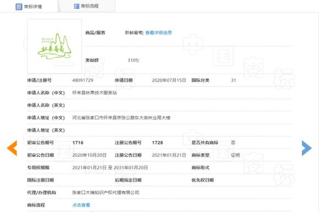Viewport: 319px width, 213px height.
Task: Click the 商品/服务 label
Action: [x=95, y=33]
